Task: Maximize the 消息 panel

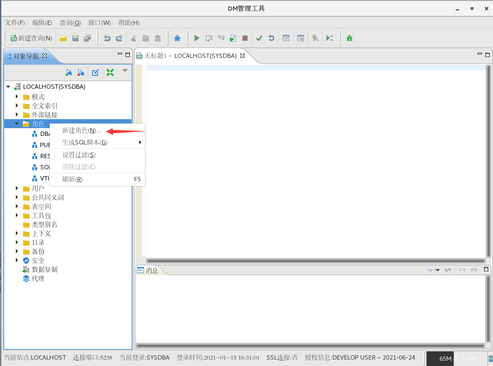Action: tap(486, 269)
